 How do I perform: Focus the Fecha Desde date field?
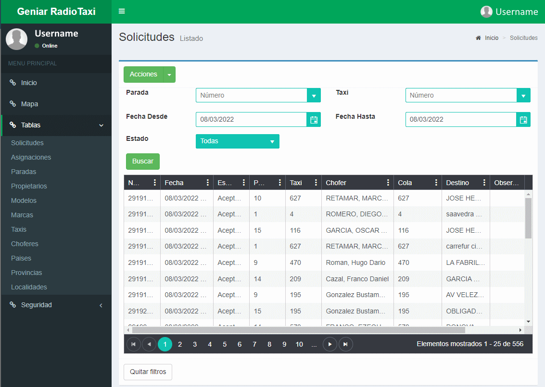(251, 120)
